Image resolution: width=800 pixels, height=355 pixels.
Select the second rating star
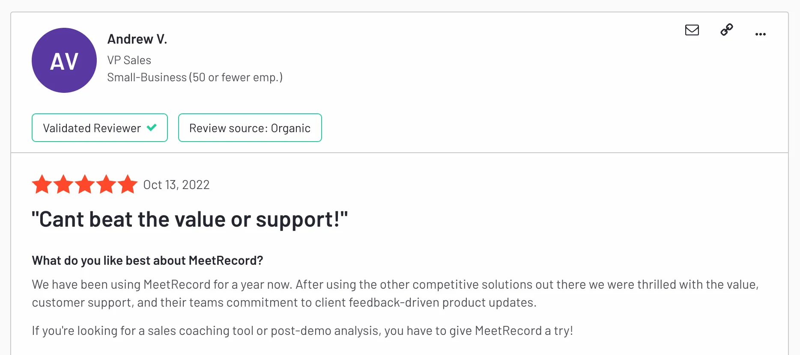pos(64,184)
